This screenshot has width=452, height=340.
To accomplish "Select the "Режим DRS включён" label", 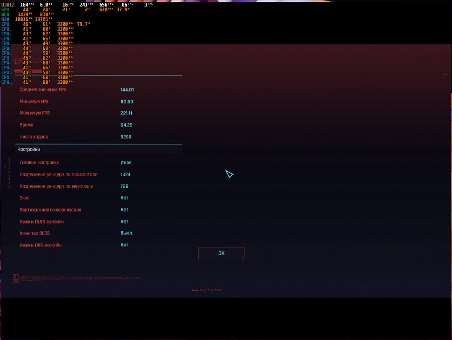I will pyautogui.click(x=40, y=245).
